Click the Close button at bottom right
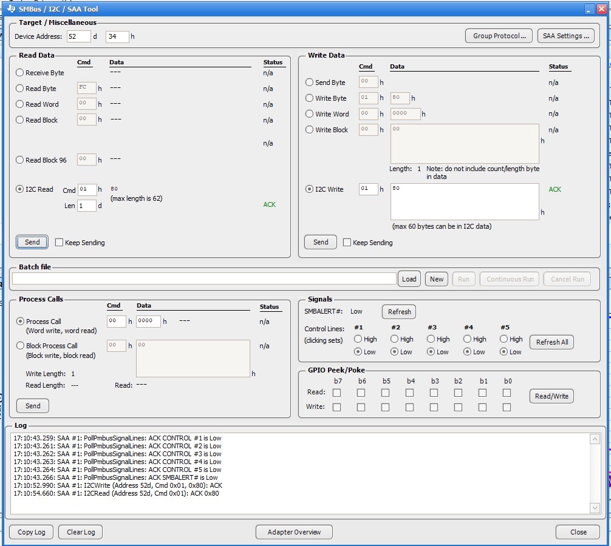Screen dimensions: 611x546 tap(578, 532)
